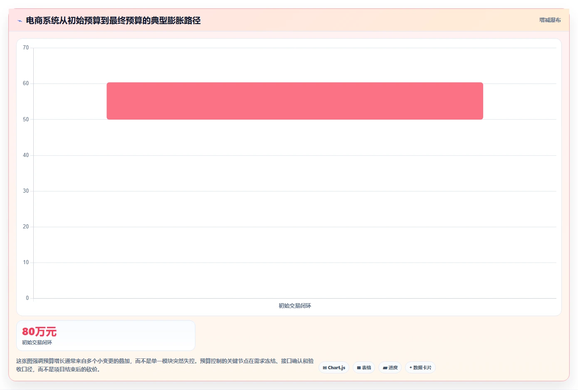Screen dimensions: 578x390
Task: Click the Chart.js tag chip
Action: click(x=334, y=368)
